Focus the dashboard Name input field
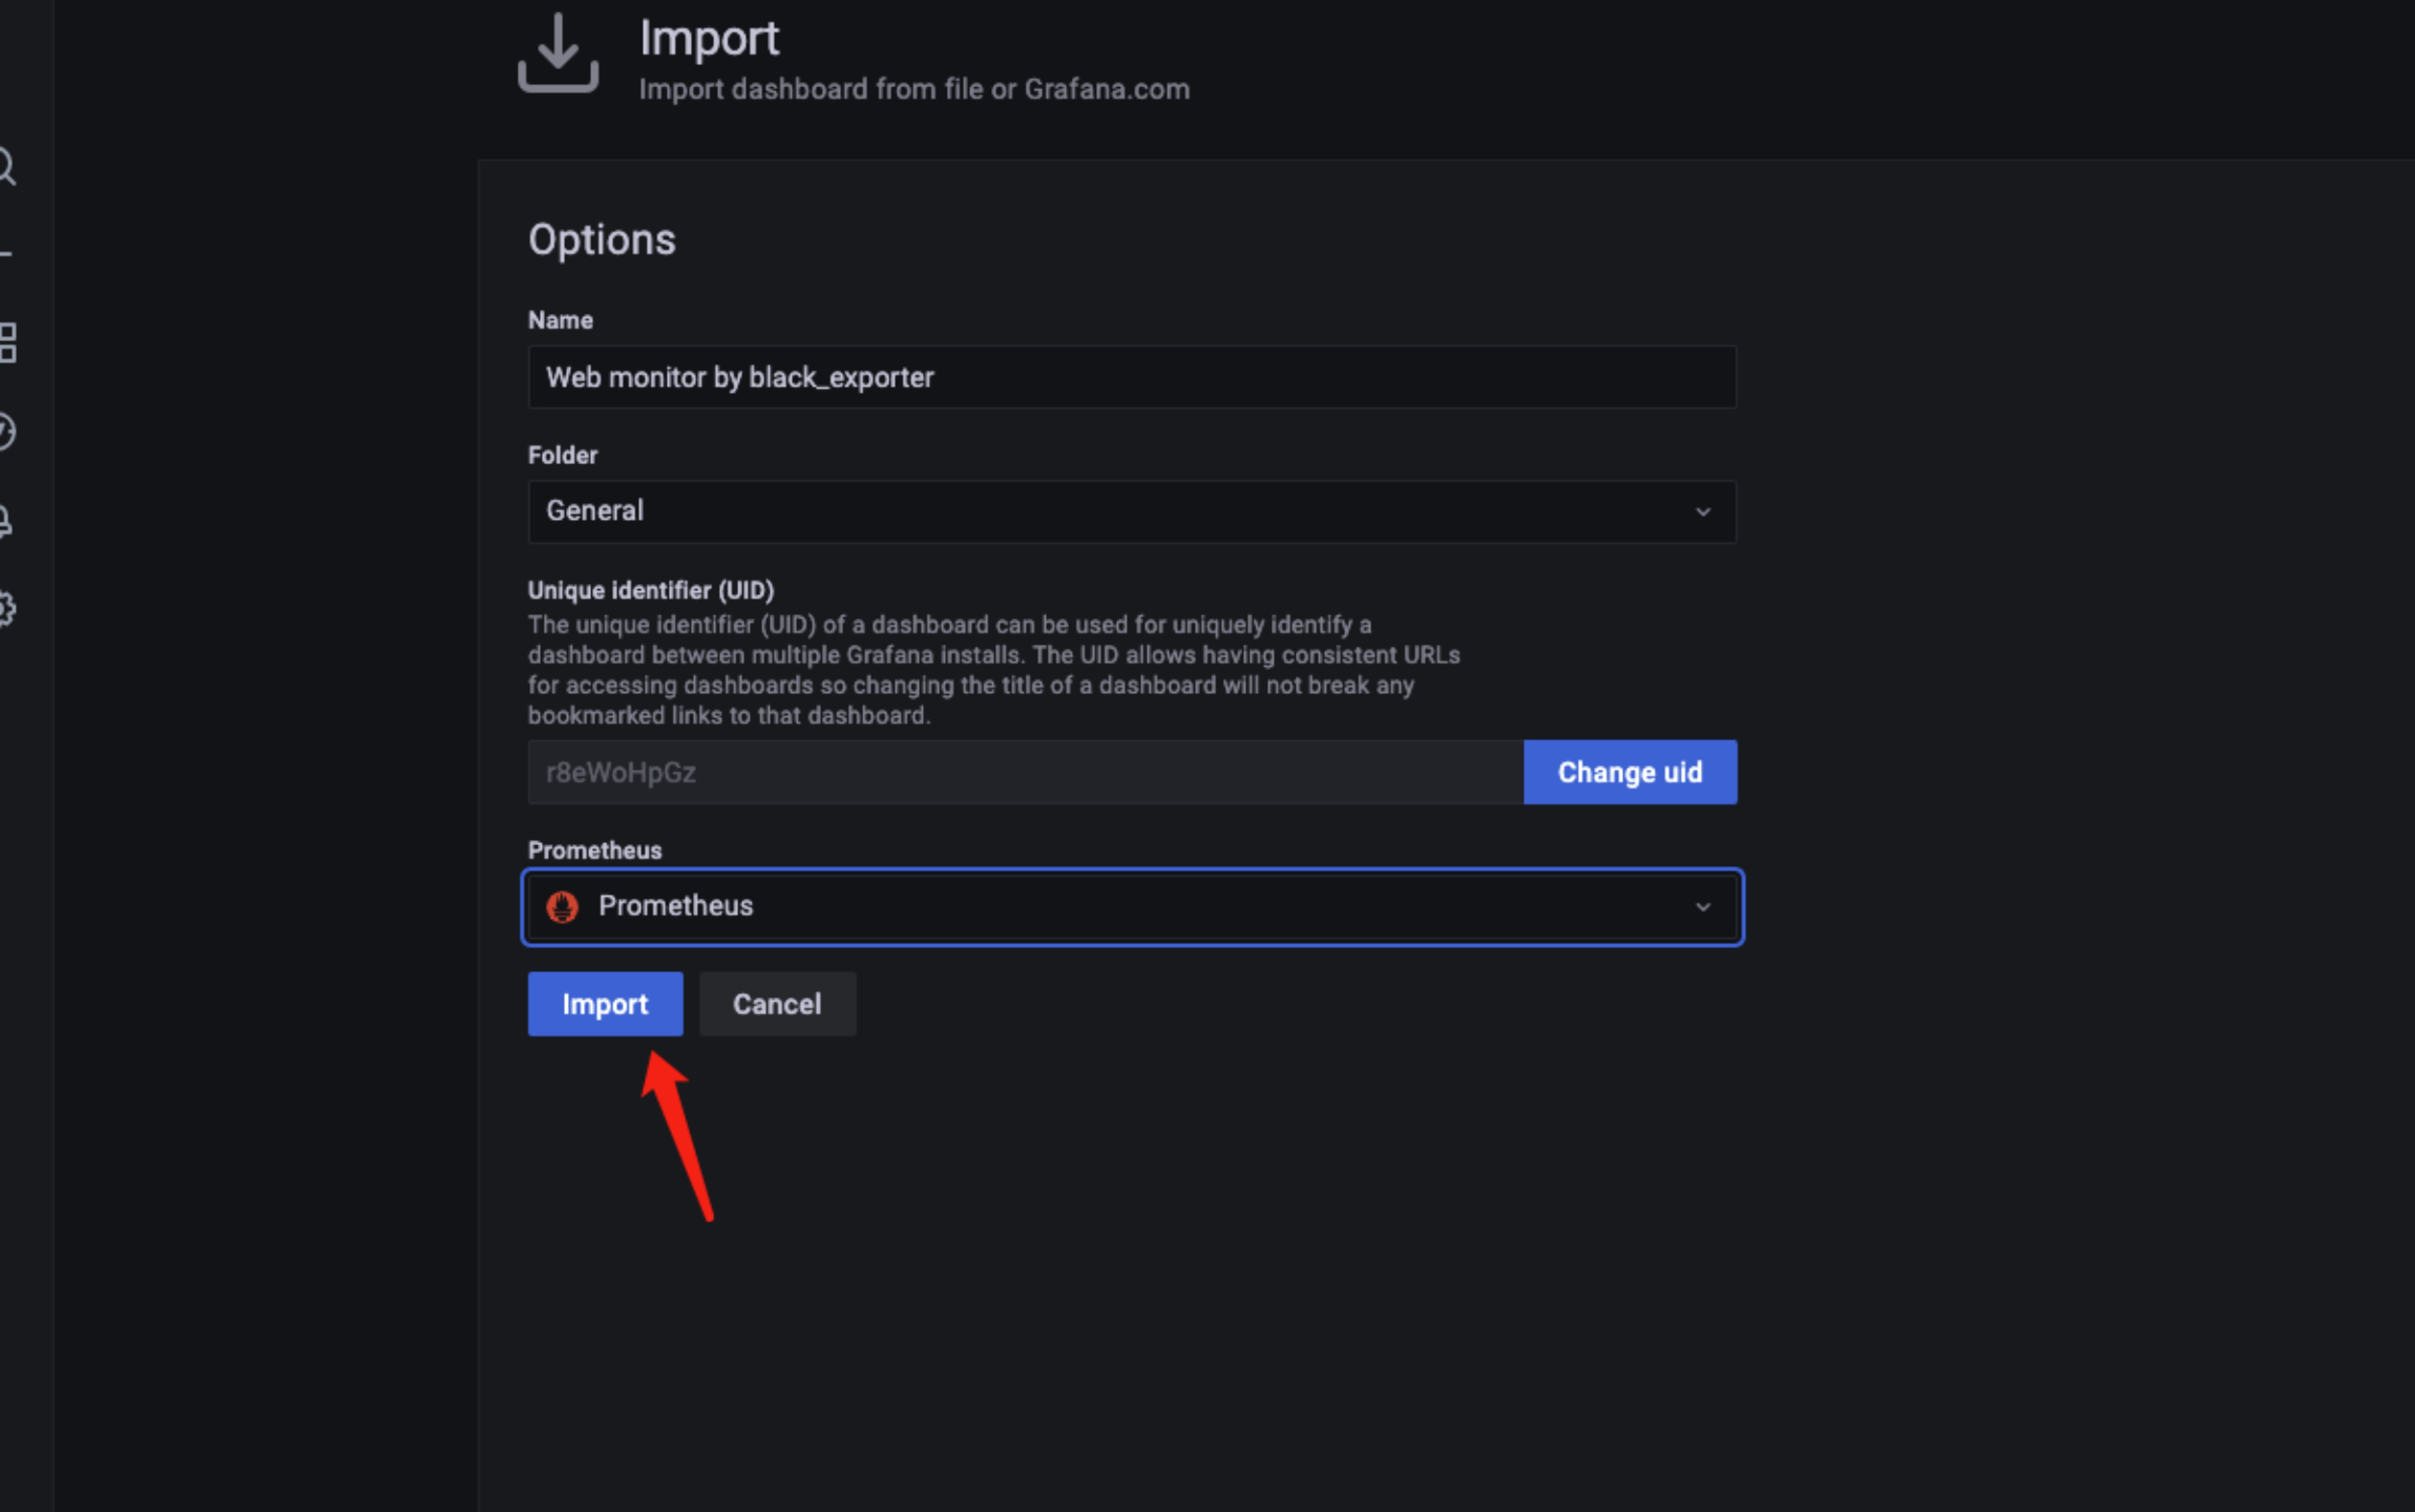2415x1512 pixels. pos(1131,377)
